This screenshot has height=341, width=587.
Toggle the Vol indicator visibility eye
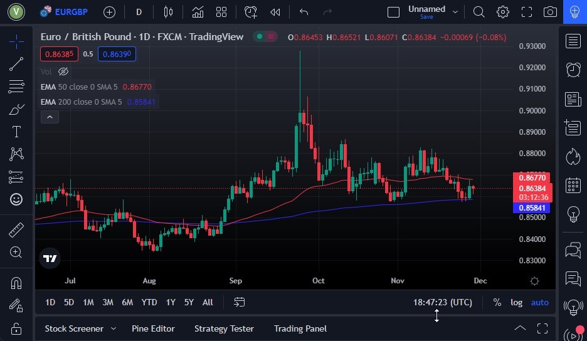(x=63, y=71)
